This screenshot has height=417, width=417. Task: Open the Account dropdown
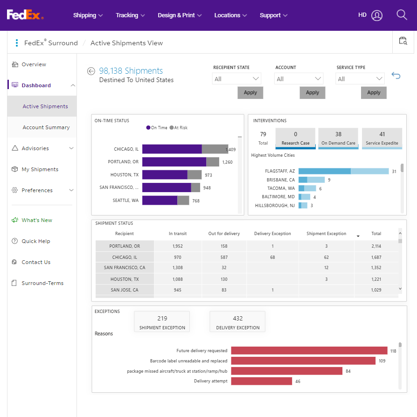coord(299,79)
